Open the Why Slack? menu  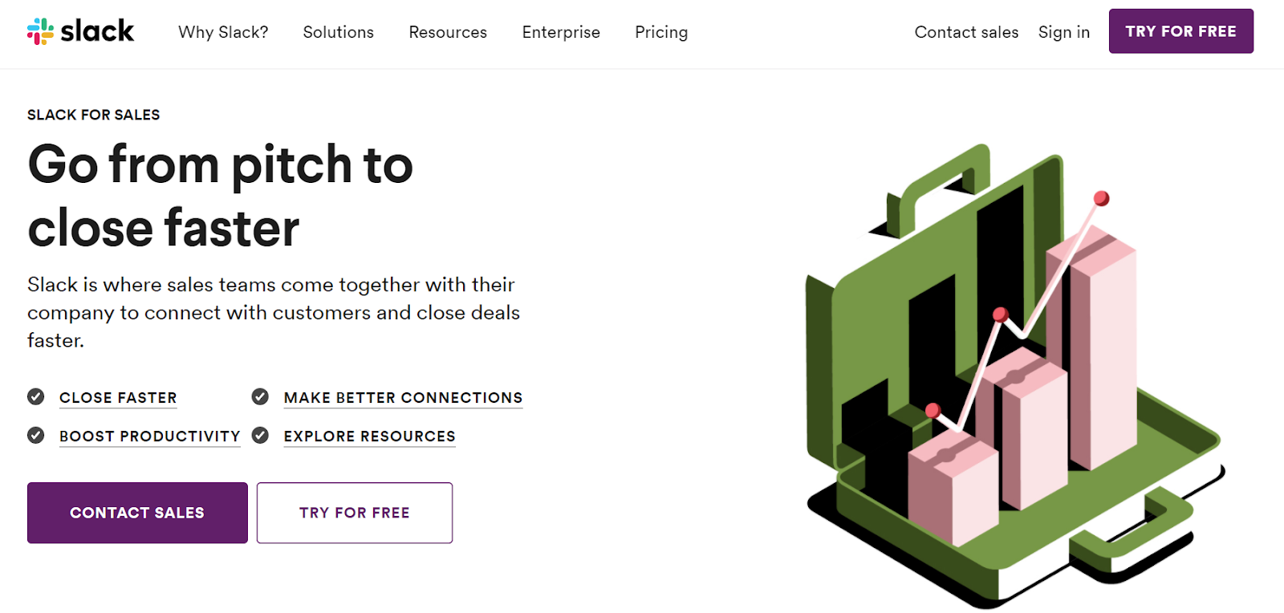[223, 32]
